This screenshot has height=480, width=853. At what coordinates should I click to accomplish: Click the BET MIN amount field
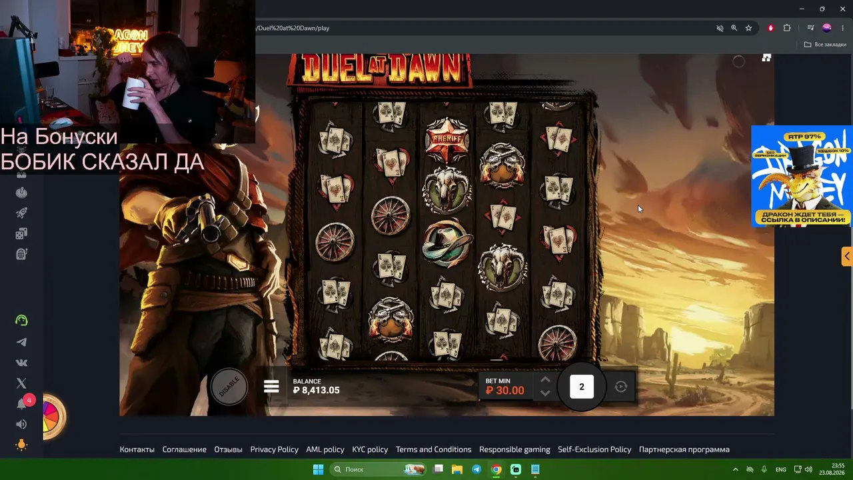(x=505, y=387)
